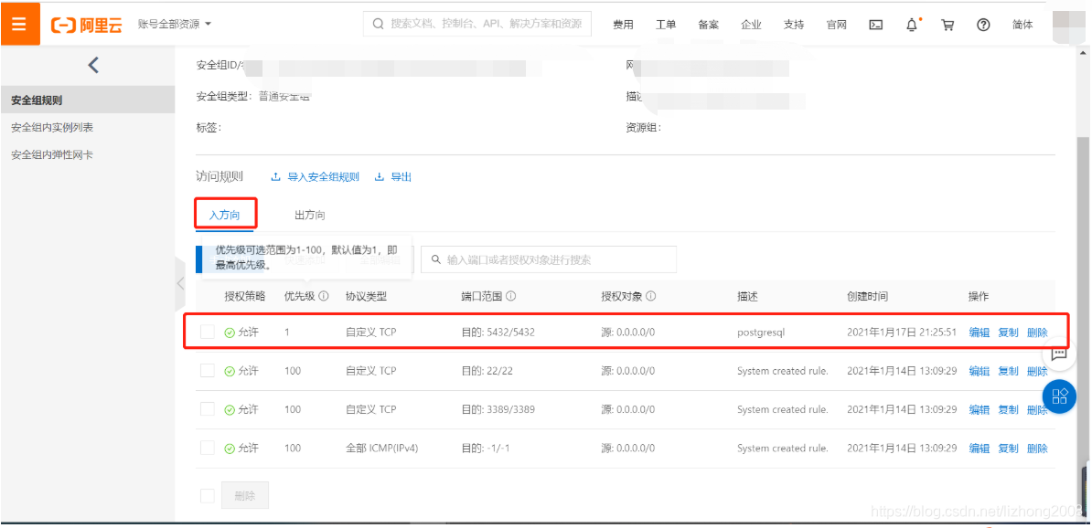Click 编辑 for the 22/22 rule

(980, 371)
